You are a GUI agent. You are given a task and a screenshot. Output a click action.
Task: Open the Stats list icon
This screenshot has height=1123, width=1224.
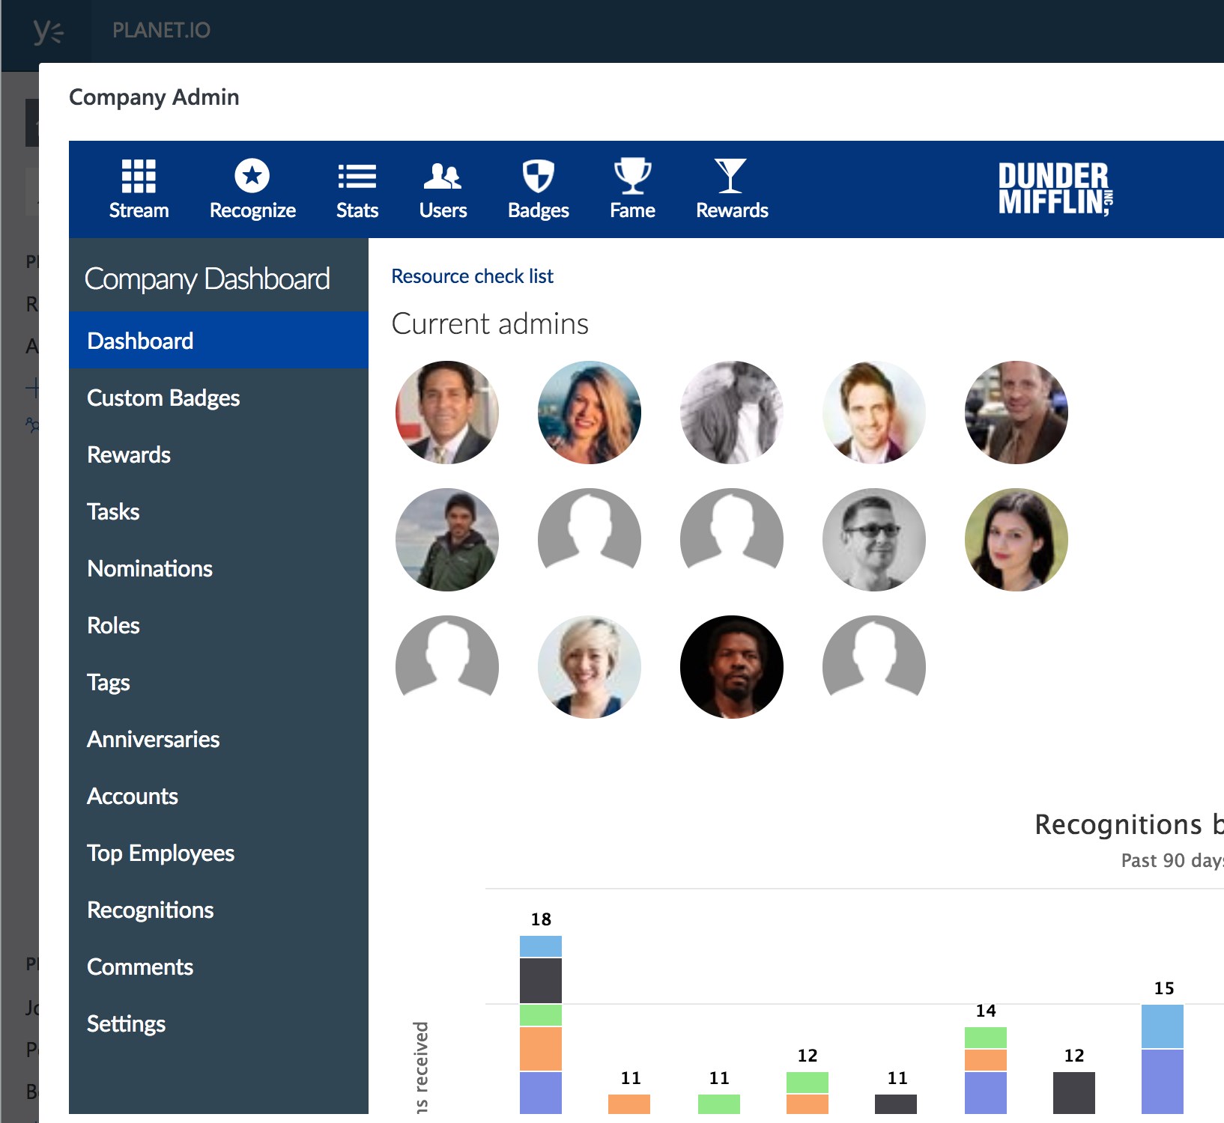pyautogui.click(x=357, y=177)
